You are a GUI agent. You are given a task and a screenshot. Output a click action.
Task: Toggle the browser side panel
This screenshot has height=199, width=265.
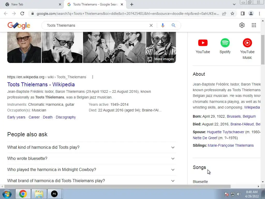(x=243, y=13)
